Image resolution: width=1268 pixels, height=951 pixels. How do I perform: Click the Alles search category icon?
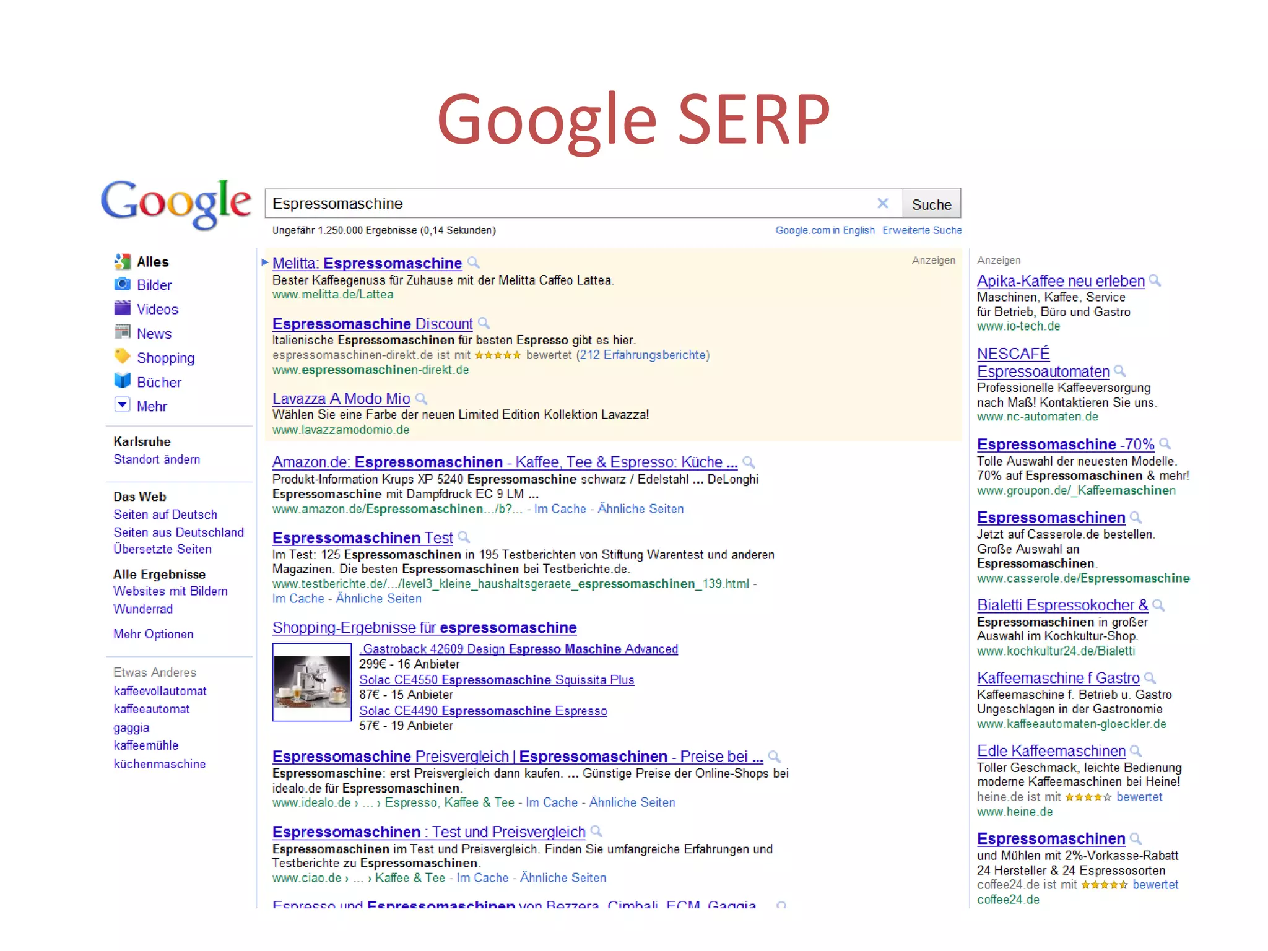(x=122, y=261)
